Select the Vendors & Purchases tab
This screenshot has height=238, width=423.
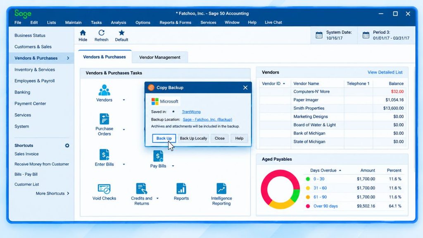coord(105,57)
